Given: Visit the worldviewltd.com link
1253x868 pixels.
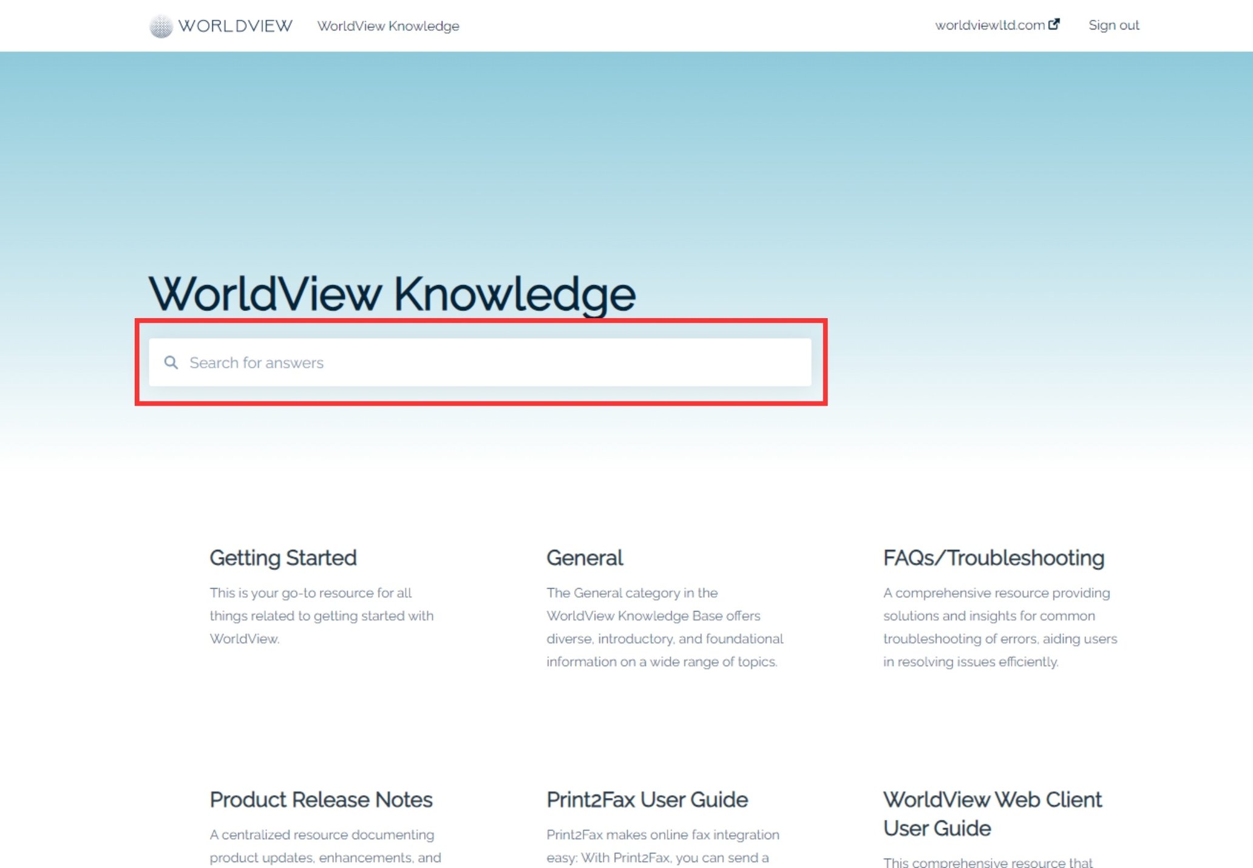Looking at the screenshot, I should (x=997, y=25).
